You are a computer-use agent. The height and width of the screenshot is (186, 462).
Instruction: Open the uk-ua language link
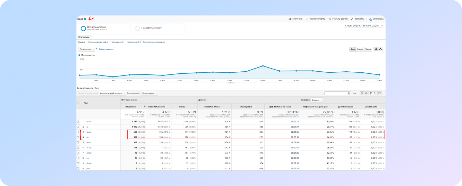tap(89, 132)
